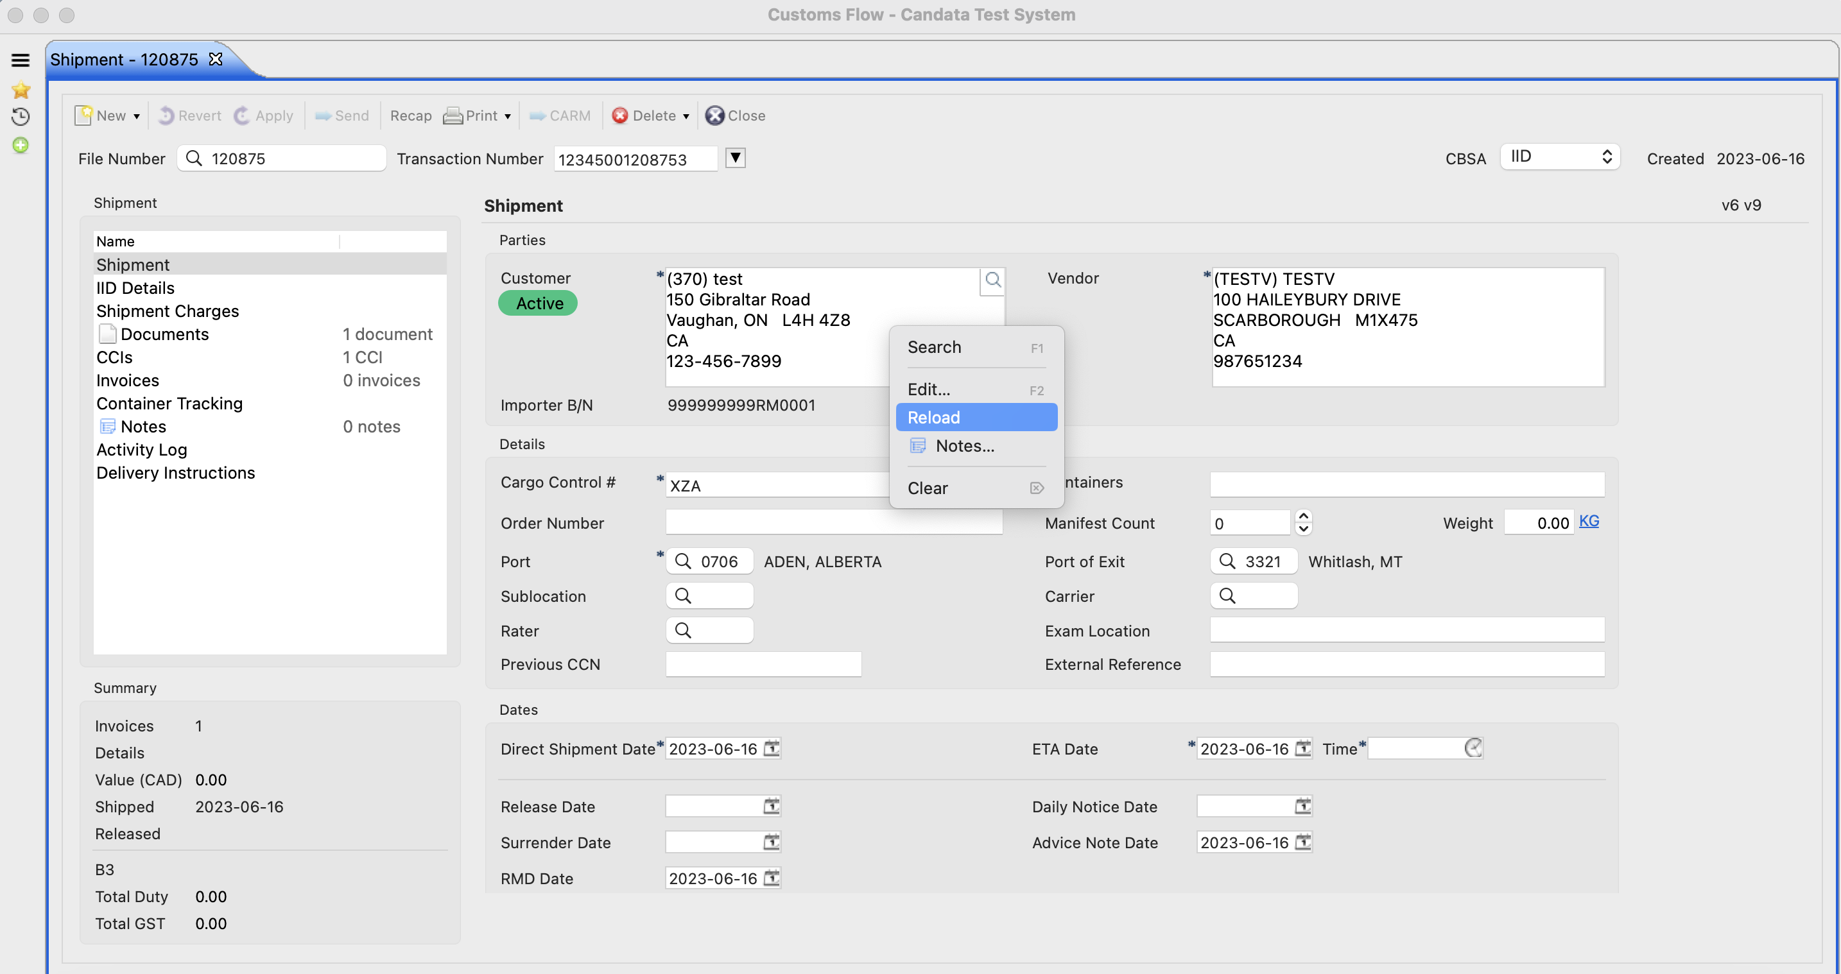Open Invoices in navigation list
The height and width of the screenshot is (974, 1841).
click(270, 380)
